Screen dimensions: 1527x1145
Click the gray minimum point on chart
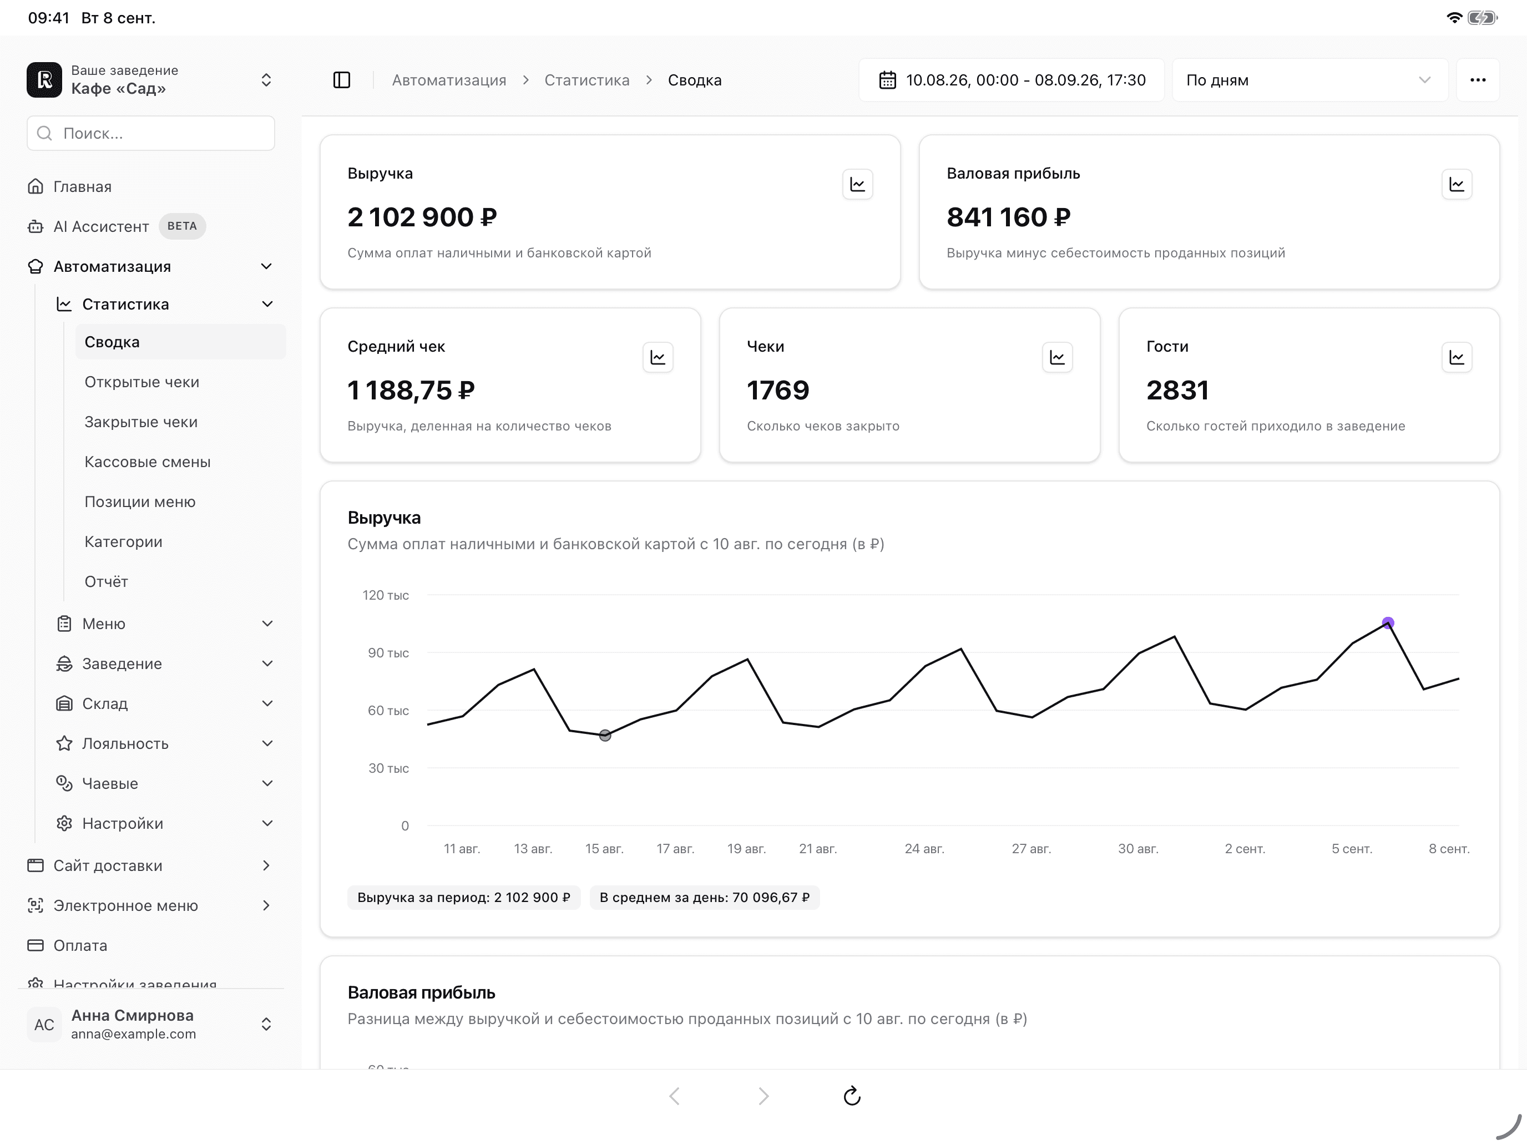point(605,736)
